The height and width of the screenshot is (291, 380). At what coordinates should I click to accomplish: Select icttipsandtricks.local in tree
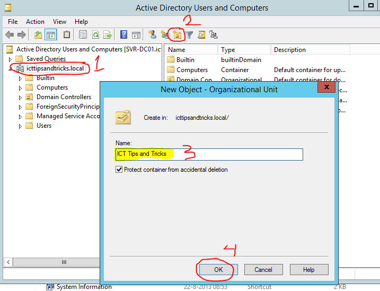click(x=55, y=68)
